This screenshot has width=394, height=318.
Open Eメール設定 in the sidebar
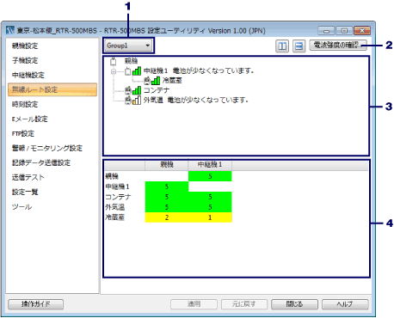pyautogui.click(x=30, y=119)
